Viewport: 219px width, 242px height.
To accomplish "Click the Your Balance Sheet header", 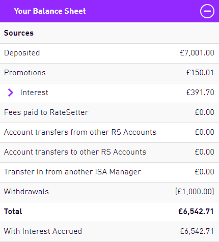I will 50,11.
